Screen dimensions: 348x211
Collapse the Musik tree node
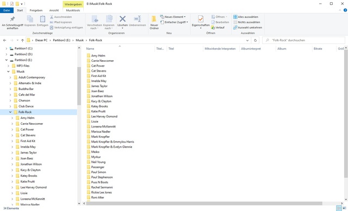pyautogui.click(x=8, y=72)
